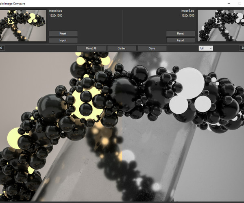Open the Full view mode dropdown
The height and width of the screenshot is (203, 244).
[x=206, y=48]
